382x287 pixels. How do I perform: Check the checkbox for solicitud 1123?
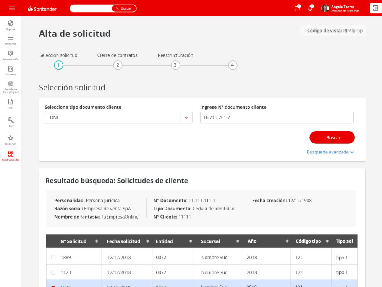tap(53, 272)
